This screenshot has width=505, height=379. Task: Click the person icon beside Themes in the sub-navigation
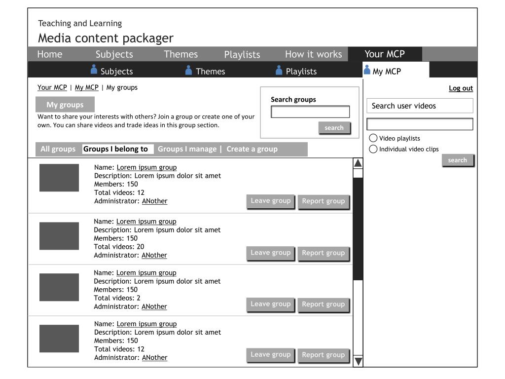pos(189,70)
